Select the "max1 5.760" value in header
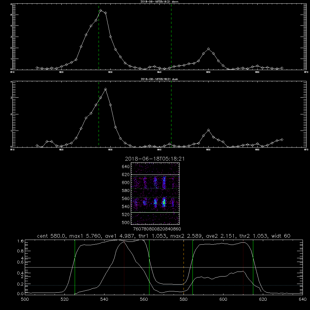Screen dimensions: 310x310 (86, 236)
